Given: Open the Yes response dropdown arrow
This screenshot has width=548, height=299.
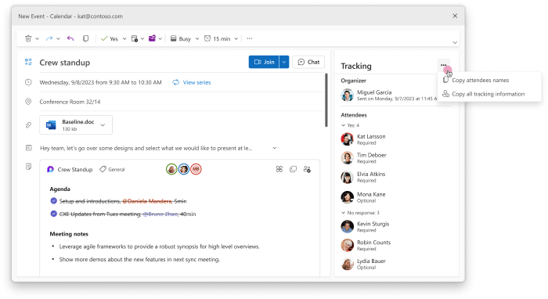Looking at the screenshot, I should pyautogui.click(x=124, y=39).
